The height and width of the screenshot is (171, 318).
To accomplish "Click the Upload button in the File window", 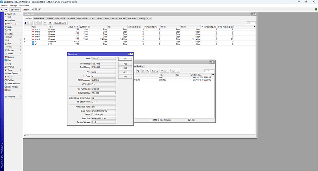I will pos(175,71).
